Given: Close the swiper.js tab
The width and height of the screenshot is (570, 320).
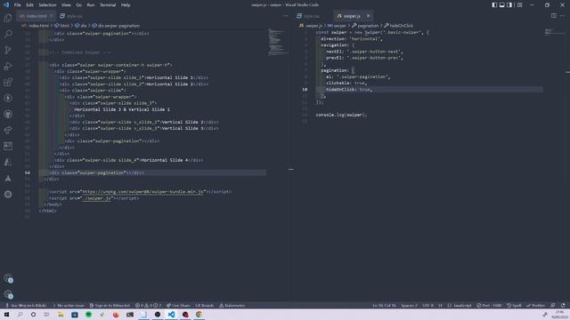Looking at the screenshot, I should [368, 16].
